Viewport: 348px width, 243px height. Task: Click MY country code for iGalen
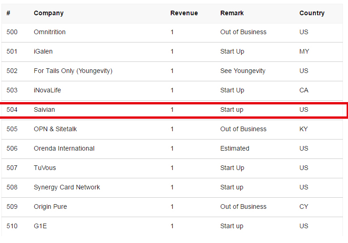point(304,51)
